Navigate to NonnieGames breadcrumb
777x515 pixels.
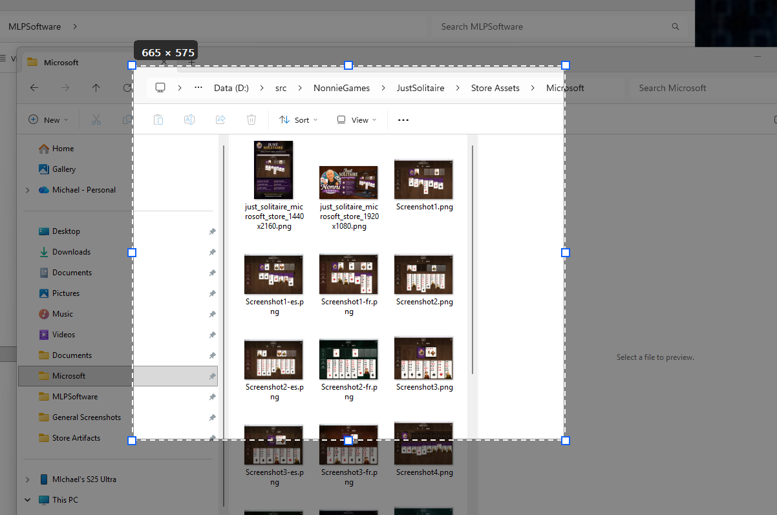(x=342, y=88)
